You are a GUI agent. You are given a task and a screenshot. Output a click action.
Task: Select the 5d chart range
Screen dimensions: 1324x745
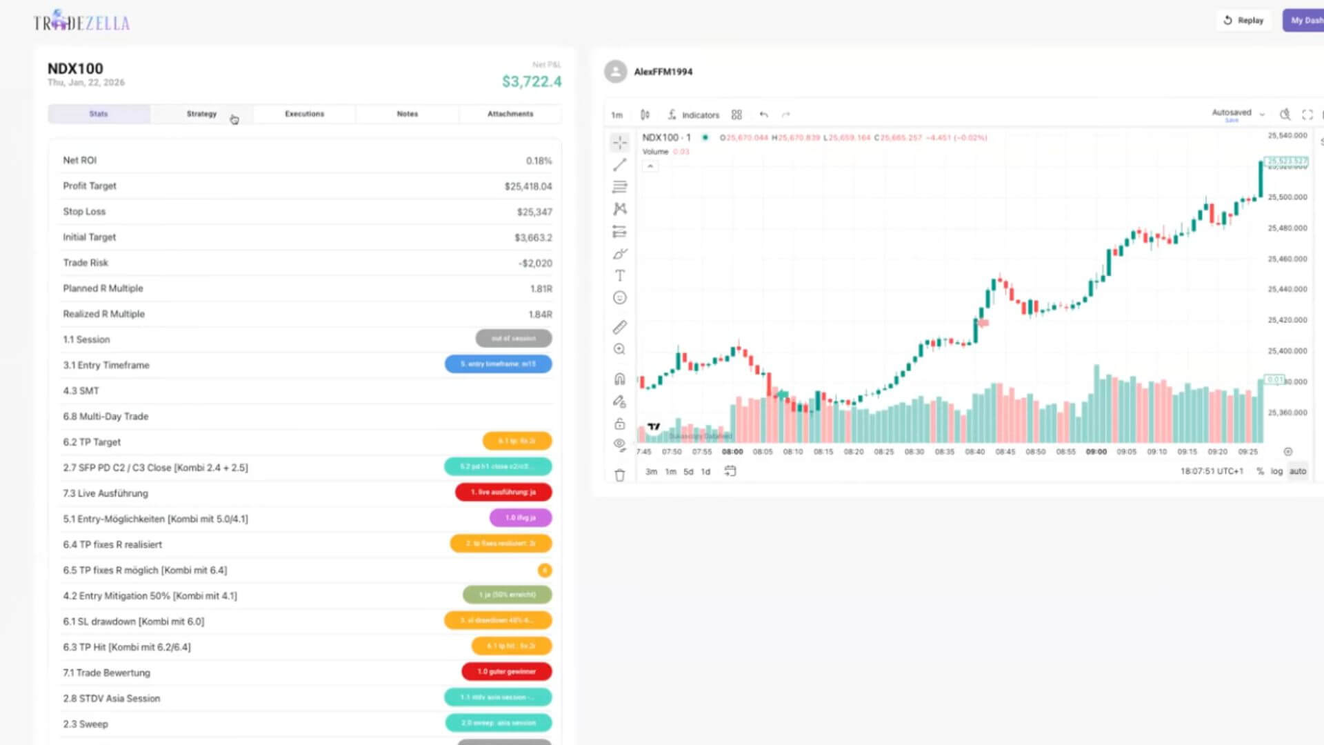pos(688,472)
